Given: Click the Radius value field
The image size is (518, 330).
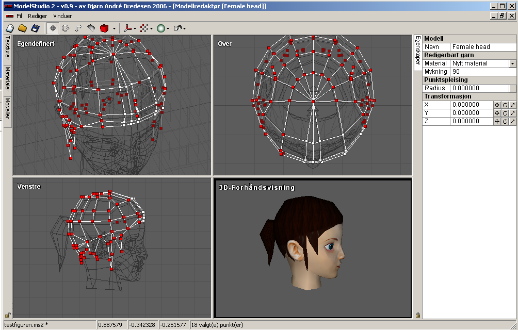Looking at the screenshot, I should click(x=479, y=88).
